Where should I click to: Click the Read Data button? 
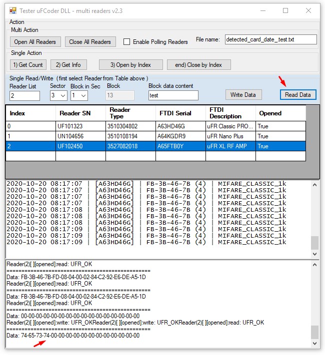(298, 95)
